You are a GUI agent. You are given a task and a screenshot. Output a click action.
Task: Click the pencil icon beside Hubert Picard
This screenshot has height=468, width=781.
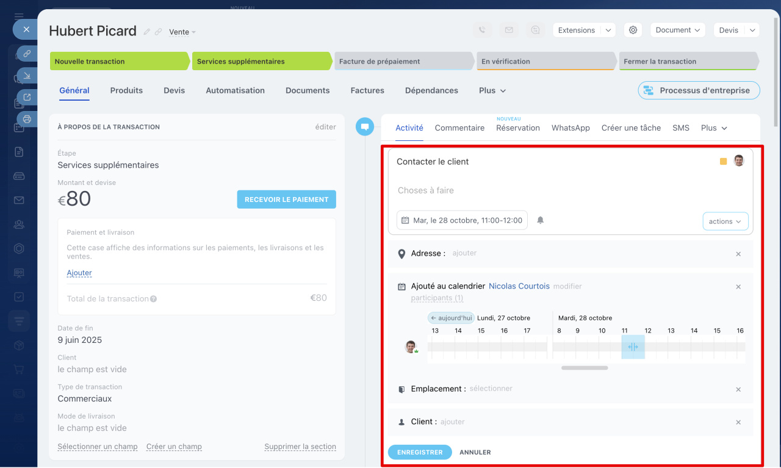[146, 32]
